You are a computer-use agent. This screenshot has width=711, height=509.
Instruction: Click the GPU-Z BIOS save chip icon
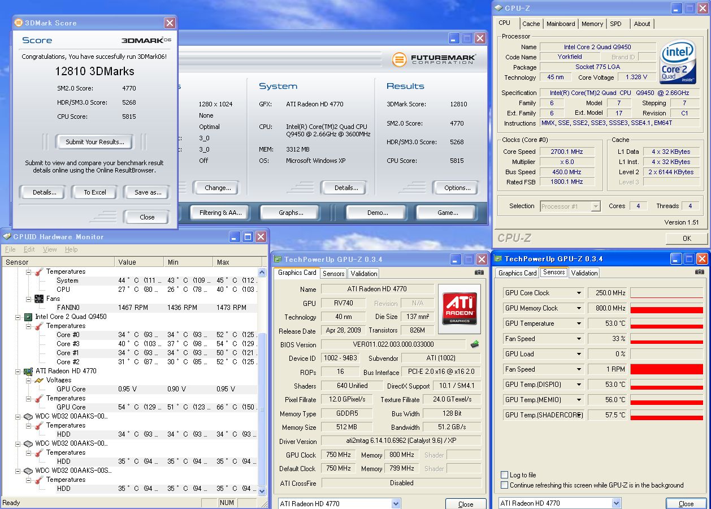click(475, 344)
